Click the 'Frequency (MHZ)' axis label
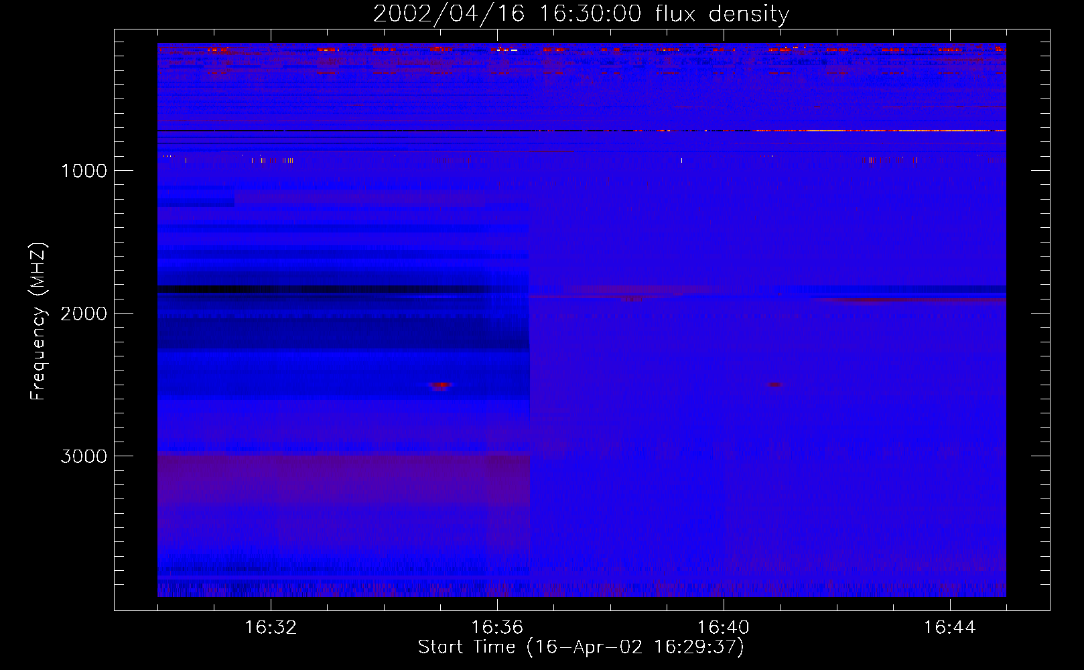This screenshot has width=1084, height=670. [38, 322]
